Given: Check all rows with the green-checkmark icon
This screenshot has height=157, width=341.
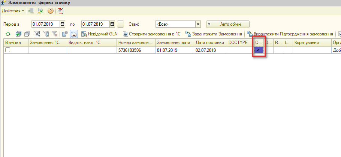Looking at the screenshot, I should point(19,34).
